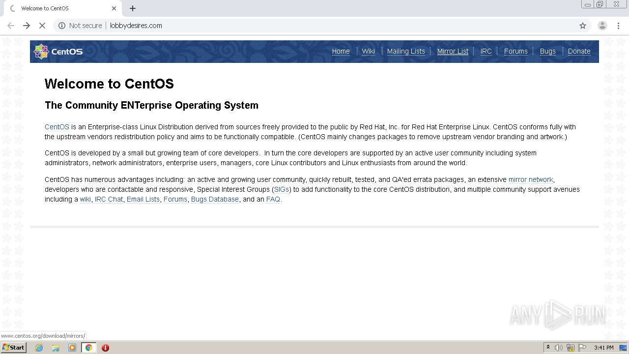Follow the FAQ link
The height and width of the screenshot is (354, 629).
point(273,199)
